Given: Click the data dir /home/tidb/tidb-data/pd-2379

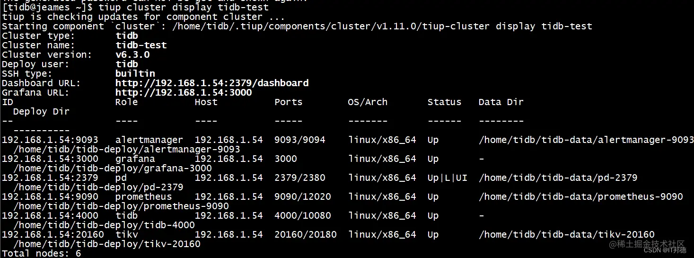Looking at the screenshot, I should click(x=558, y=178).
